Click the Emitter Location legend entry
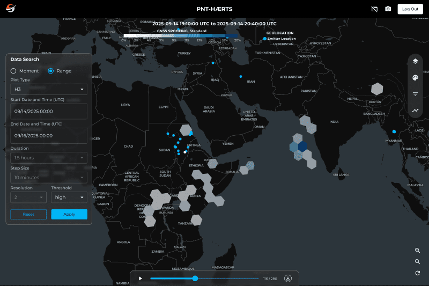The height and width of the screenshot is (286, 429). (279, 39)
